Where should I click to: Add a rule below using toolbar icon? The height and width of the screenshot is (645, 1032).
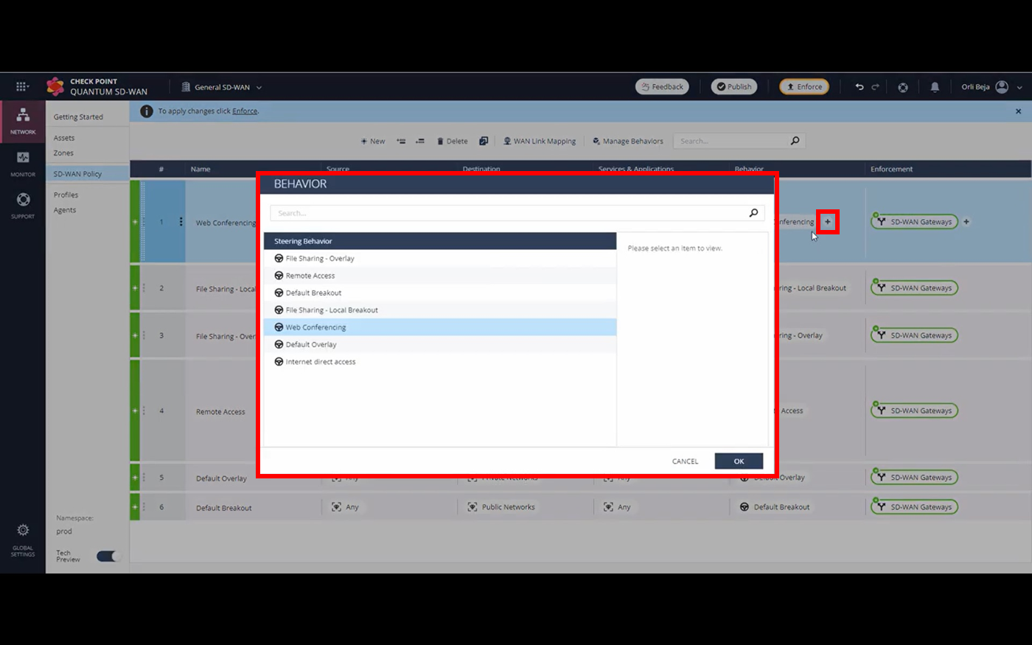click(x=420, y=141)
